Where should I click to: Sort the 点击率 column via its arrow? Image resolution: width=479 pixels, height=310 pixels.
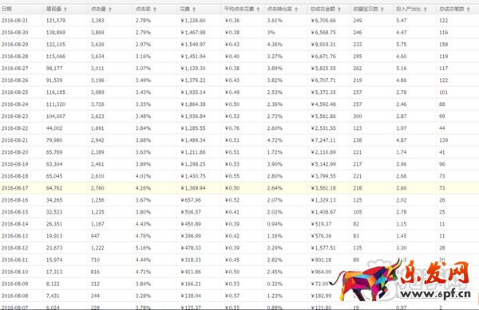[x=155, y=10]
